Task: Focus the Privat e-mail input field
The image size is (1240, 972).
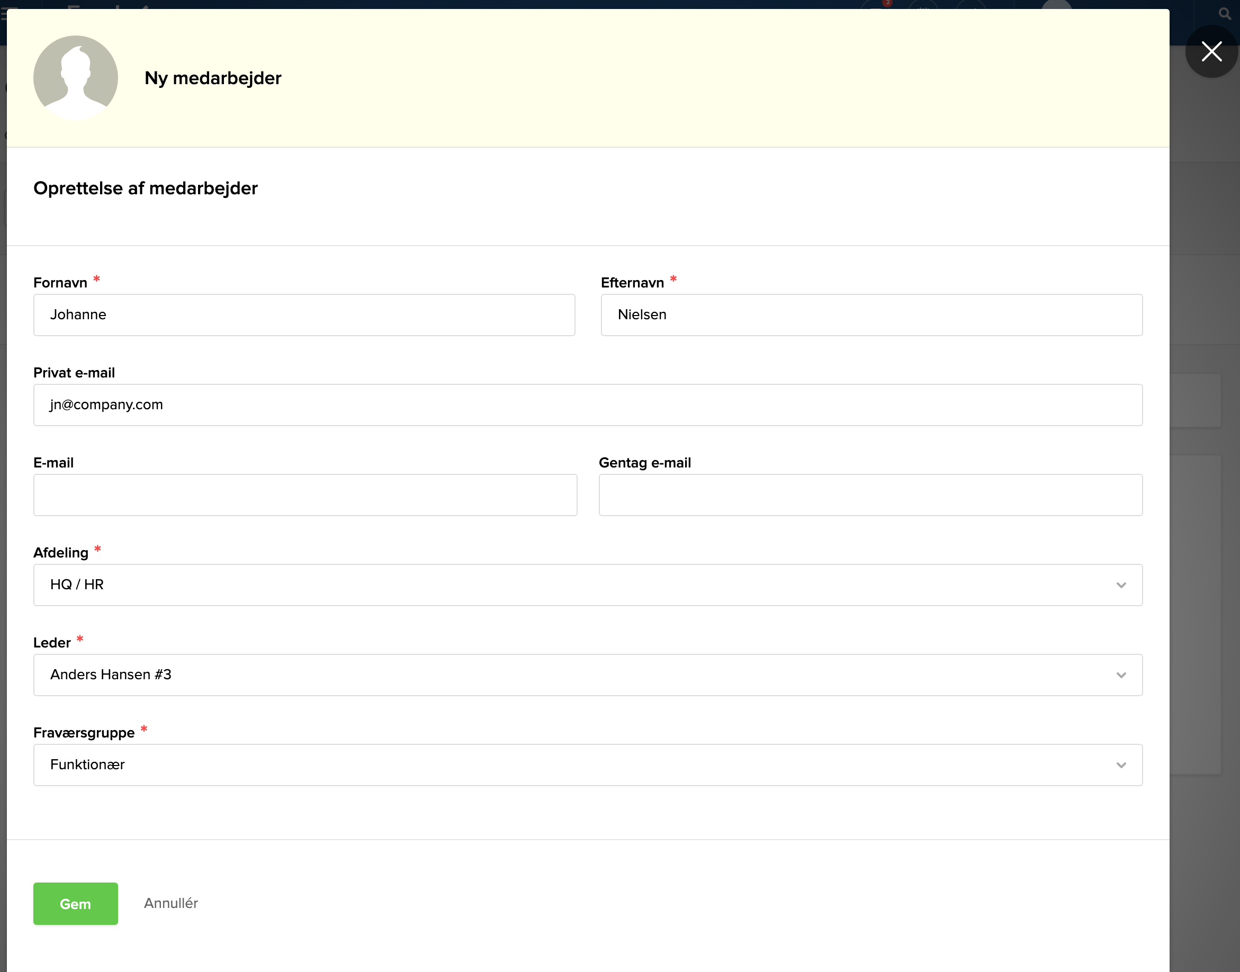Action: click(587, 404)
